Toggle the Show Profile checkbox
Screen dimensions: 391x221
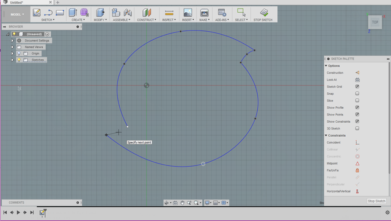[x=357, y=107]
